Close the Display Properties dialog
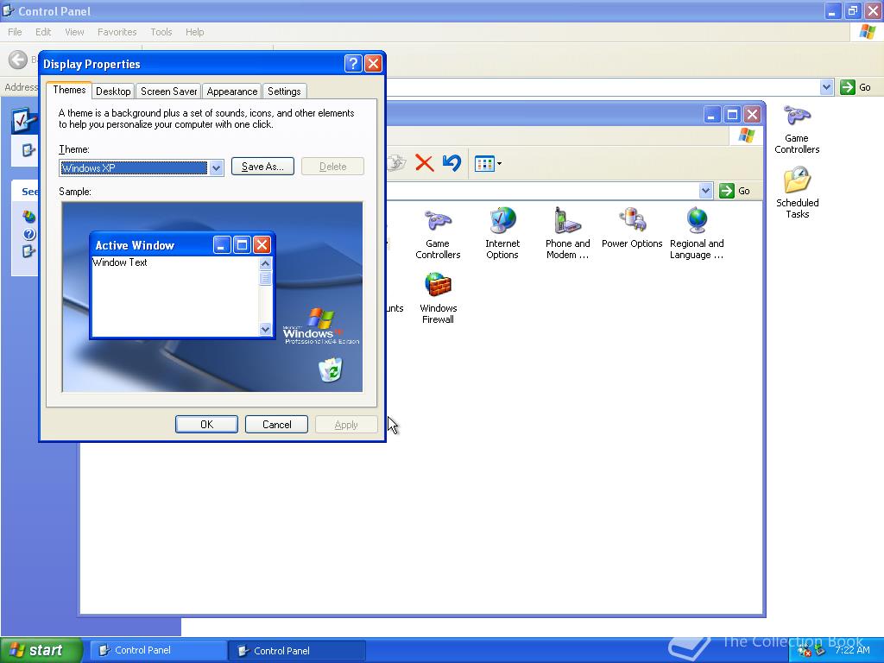 coord(373,64)
